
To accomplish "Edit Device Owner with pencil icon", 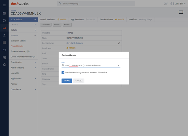I will click(x=119, y=43).
